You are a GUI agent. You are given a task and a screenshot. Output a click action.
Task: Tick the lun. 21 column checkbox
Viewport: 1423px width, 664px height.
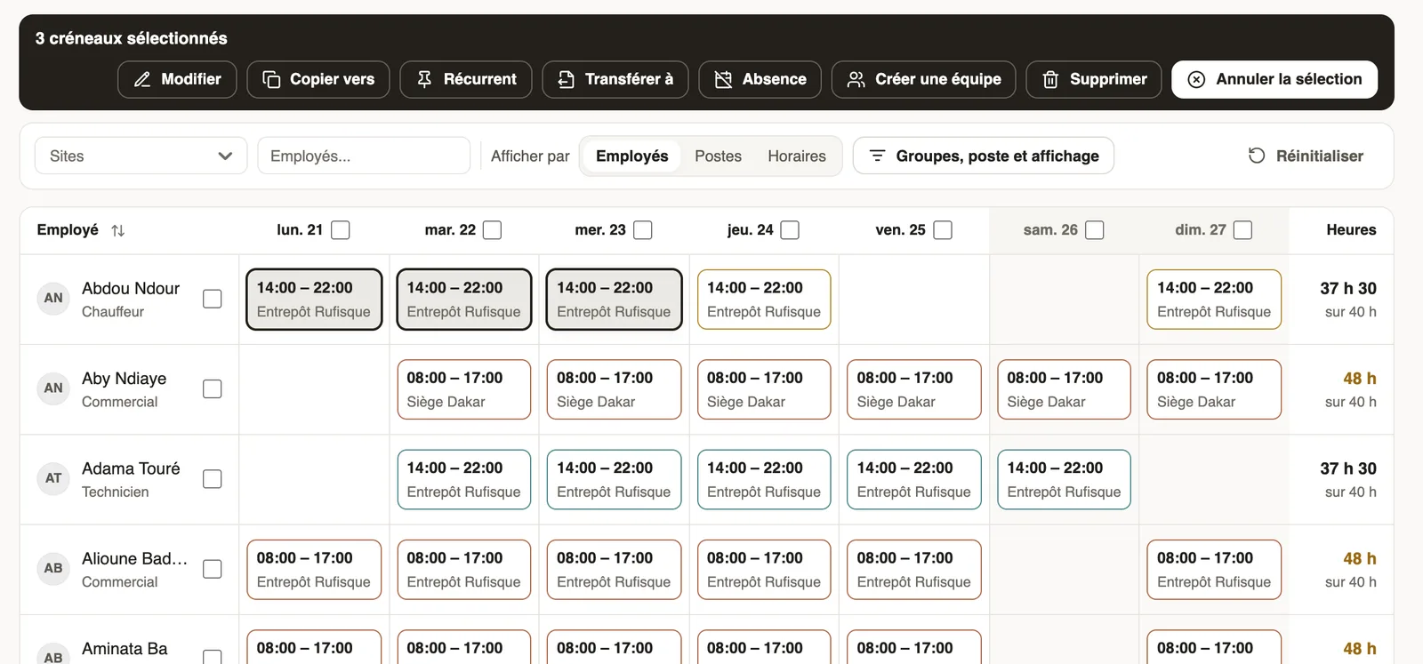coord(340,230)
